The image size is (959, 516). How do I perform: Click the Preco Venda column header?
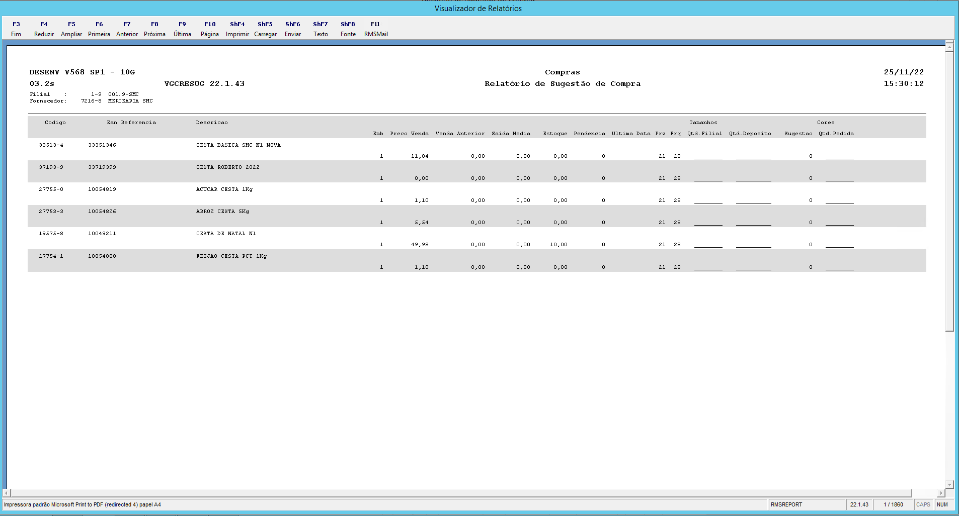[x=410, y=134]
